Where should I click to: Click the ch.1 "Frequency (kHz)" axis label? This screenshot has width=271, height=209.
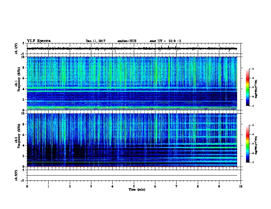click(19, 80)
